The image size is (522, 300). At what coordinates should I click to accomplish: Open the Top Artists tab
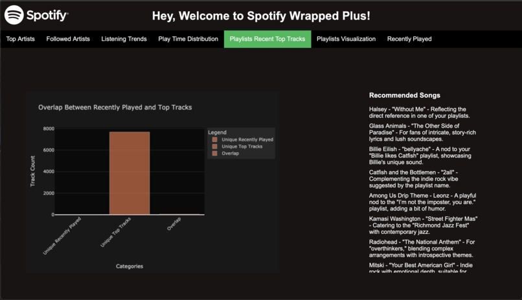pyautogui.click(x=20, y=39)
